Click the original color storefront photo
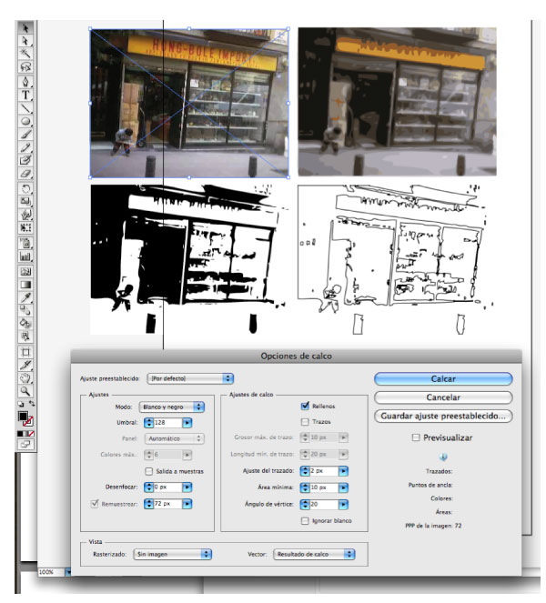Viewport: 546px width, 603px height. pos(189,103)
